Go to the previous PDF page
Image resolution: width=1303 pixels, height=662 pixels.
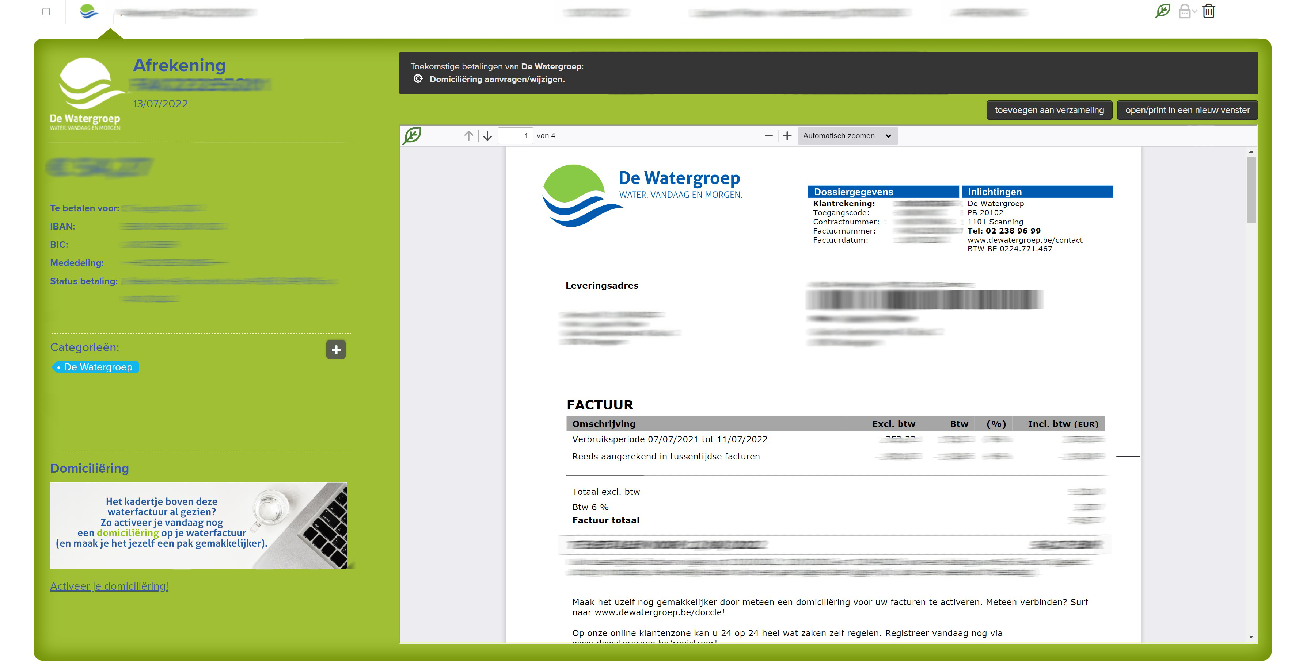[468, 136]
